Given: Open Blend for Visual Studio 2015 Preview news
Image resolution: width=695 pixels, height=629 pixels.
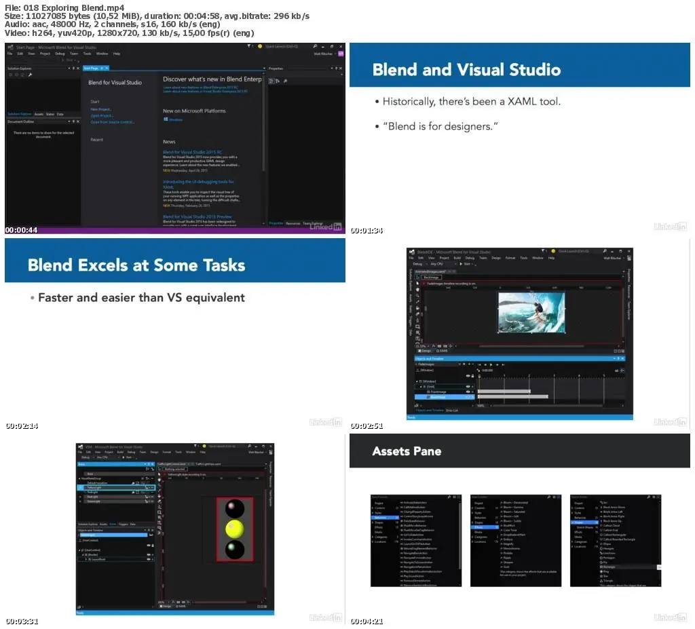Looking at the screenshot, I should [x=198, y=216].
